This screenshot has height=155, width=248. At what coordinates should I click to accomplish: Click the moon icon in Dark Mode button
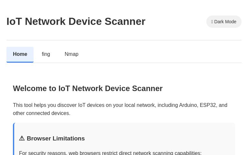click(x=212, y=22)
